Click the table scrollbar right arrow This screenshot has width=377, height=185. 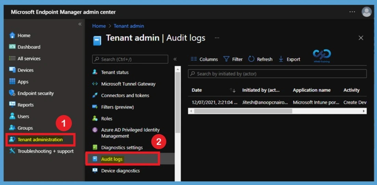(364, 111)
